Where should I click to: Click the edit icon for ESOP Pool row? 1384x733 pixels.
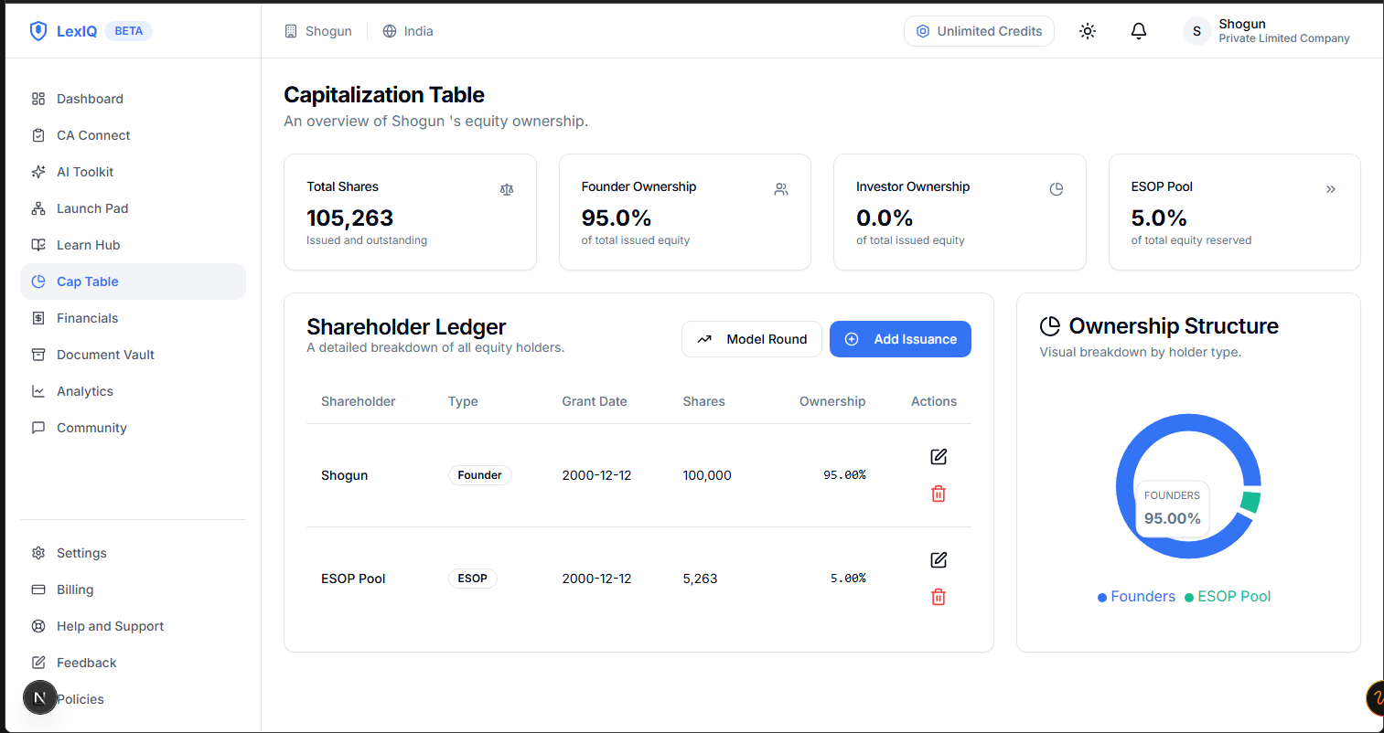coord(938,560)
